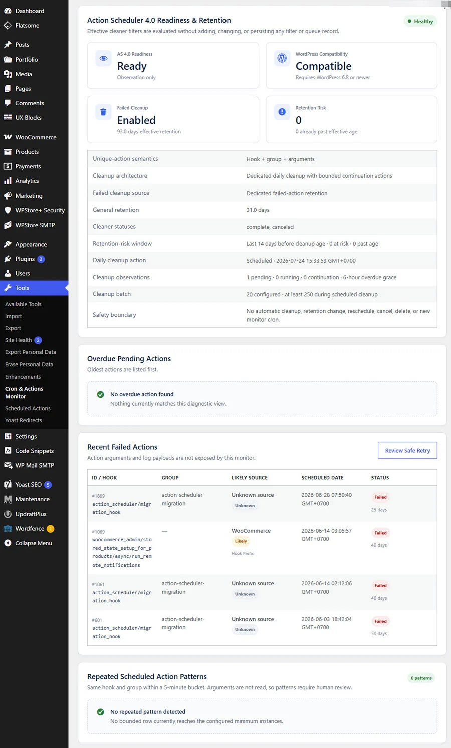
Task: Click the WPStore SMTP icon
Action: [8, 225]
